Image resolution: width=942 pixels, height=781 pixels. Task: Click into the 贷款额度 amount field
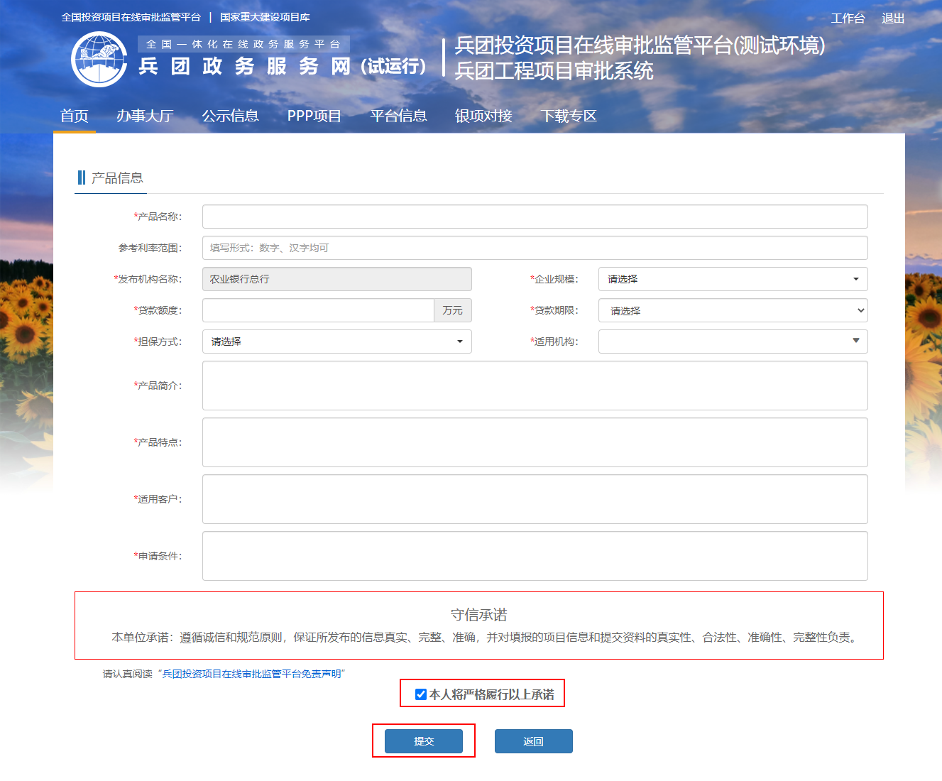click(318, 310)
